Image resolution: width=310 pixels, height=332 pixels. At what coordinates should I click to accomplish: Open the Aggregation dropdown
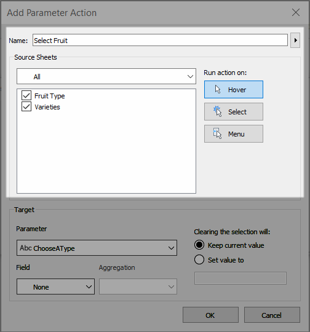click(138, 287)
